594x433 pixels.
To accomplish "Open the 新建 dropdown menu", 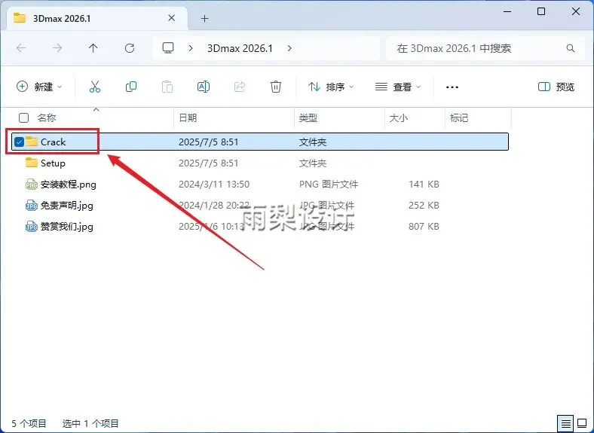I will (x=39, y=87).
